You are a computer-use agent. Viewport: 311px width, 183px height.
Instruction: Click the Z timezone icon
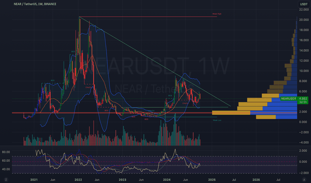(x=6, y=180)
